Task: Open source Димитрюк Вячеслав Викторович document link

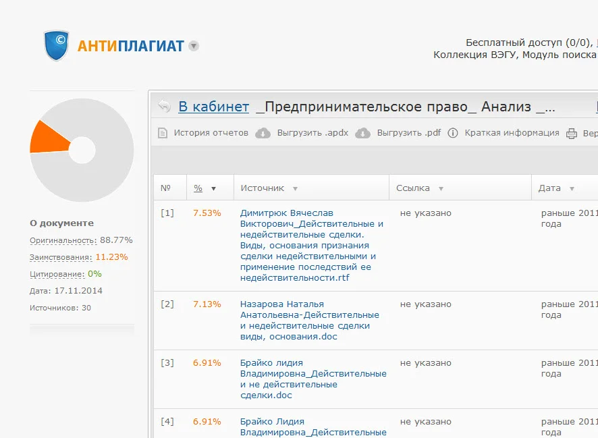Action: (312, 245)
